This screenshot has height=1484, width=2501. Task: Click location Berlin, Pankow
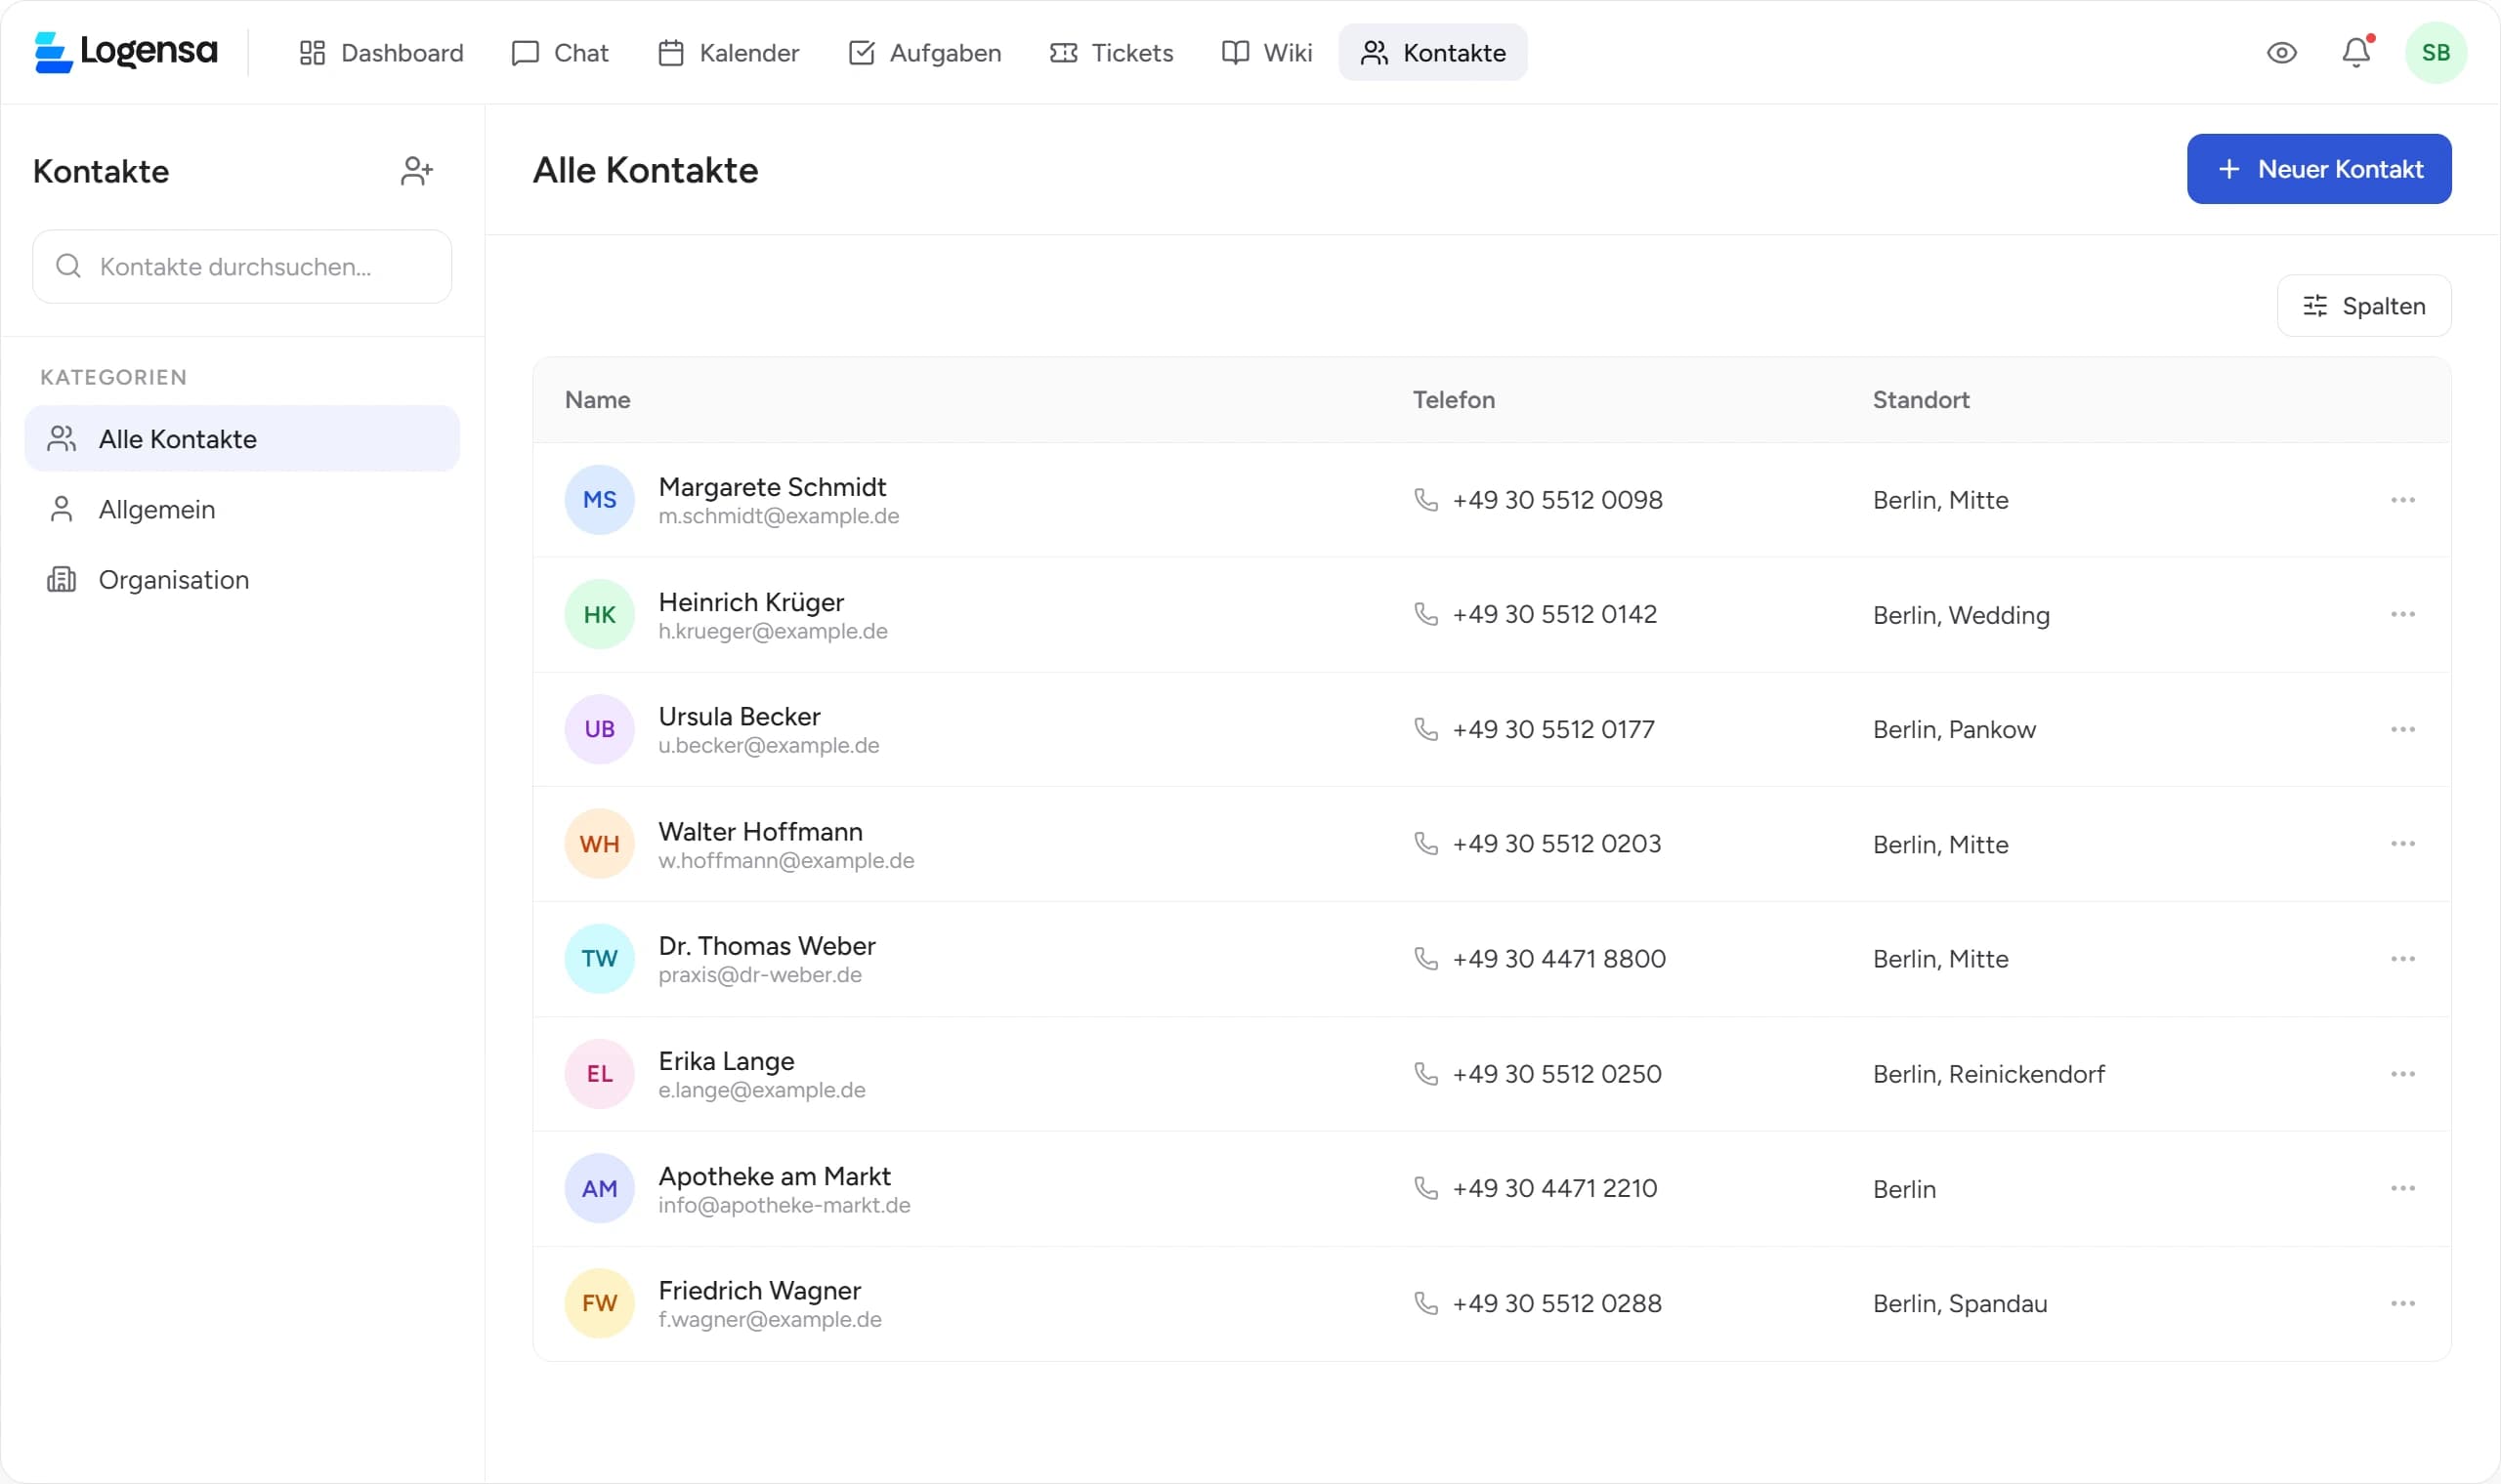point(1954,730)
